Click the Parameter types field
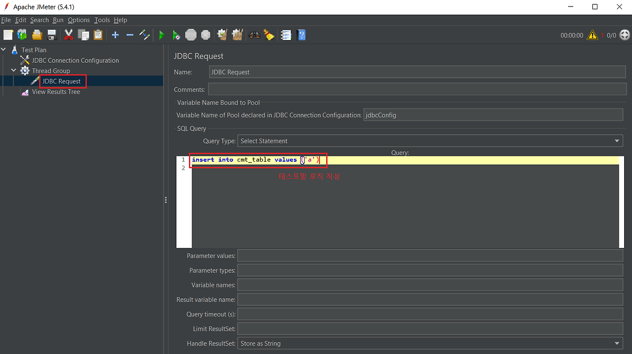The height and width of the screenshot is (354, 632). click(430, 270)
